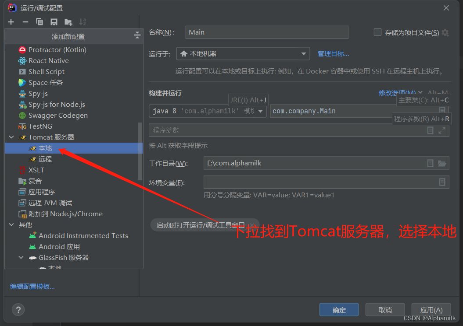The width and height of the screenshot is (463, 326).
Task: Click the 程序参数 input field
Action: (x=299, y=130)
